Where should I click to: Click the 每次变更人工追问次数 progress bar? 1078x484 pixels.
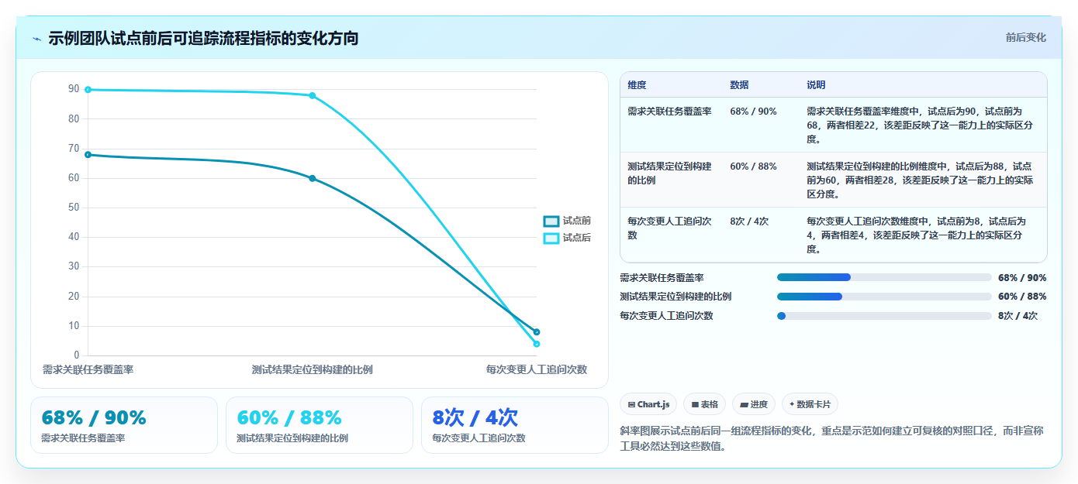[884, 316]
